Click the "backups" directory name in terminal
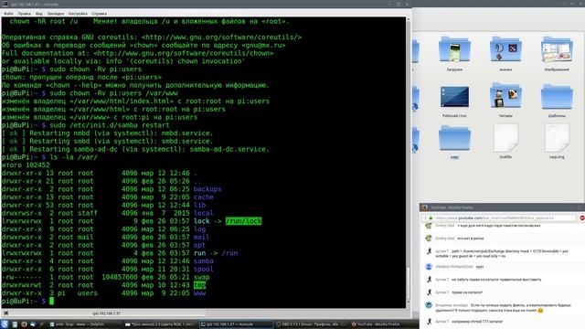 click(x=207, y=189)
